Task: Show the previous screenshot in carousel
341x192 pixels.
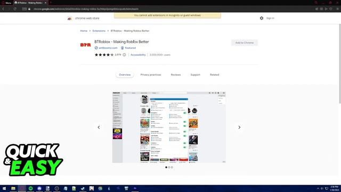Action: pyautogui.click(x=99, y=127)
